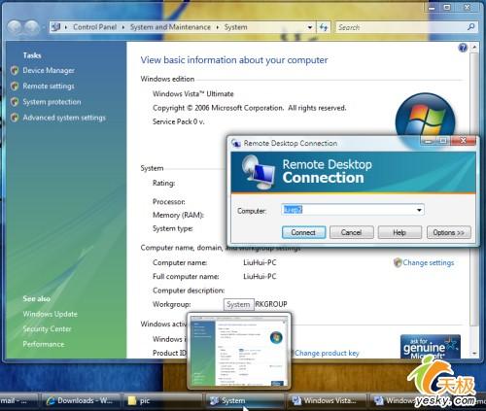This screenshot has height=411, width=486.
Task: Click the Change settings link
Action: (429, 262)
